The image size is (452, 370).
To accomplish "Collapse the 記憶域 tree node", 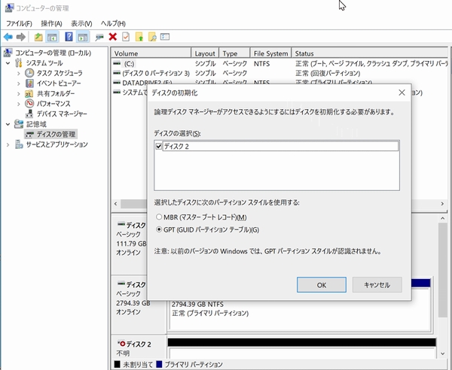I will pos(8,124).
